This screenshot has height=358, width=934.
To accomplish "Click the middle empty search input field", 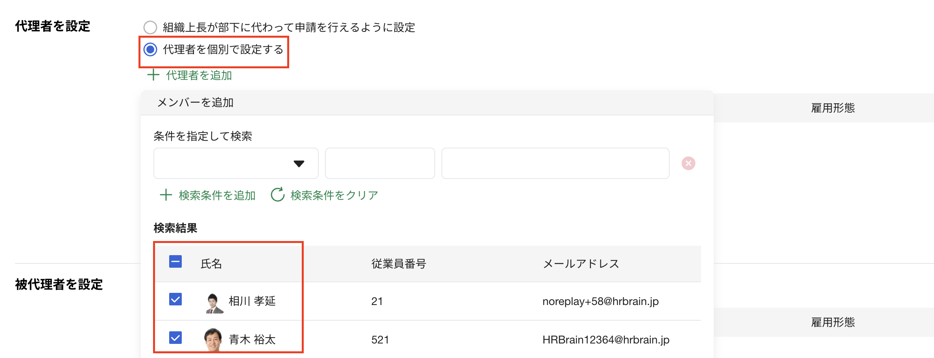I will [379, 164].
